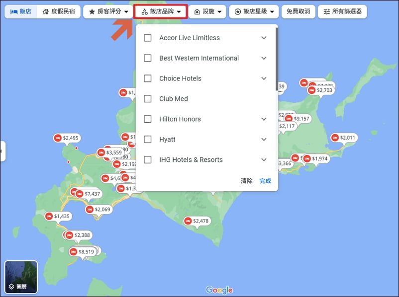Click the $9,157 hotel marker
This screenshot has width=399, height=297.
point(298,119)
